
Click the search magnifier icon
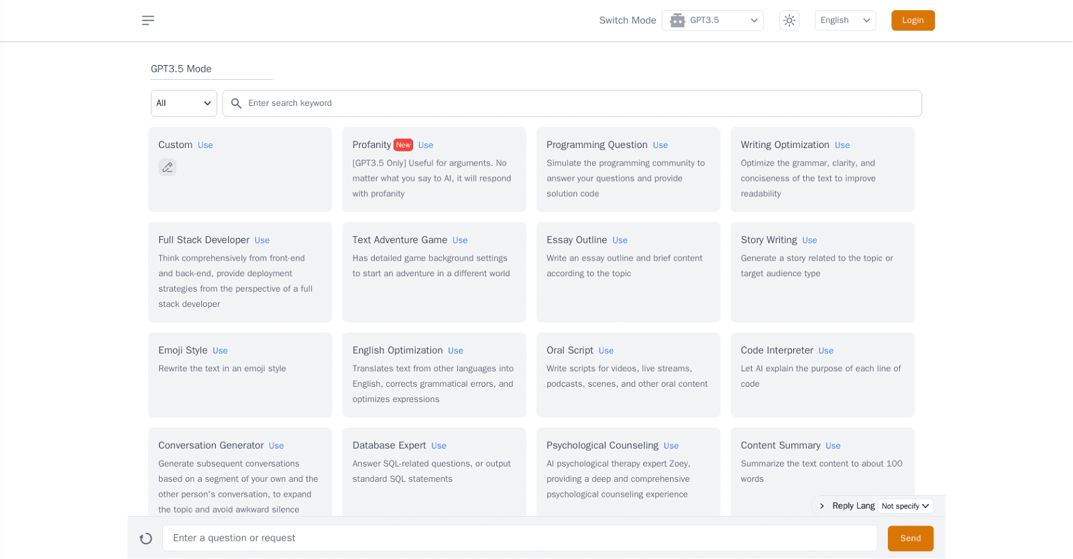(x=236, y=103)
